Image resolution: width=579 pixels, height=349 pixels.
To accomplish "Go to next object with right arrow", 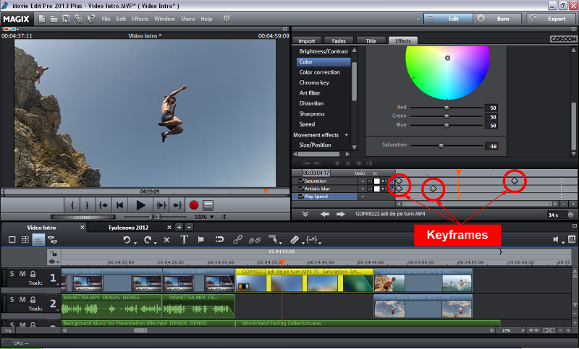I will coord(340,214).
